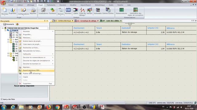Image resolution: width=197 pixels, height=110 pixels.
Task: Open Borniers manager
Action: coord(68,11)
